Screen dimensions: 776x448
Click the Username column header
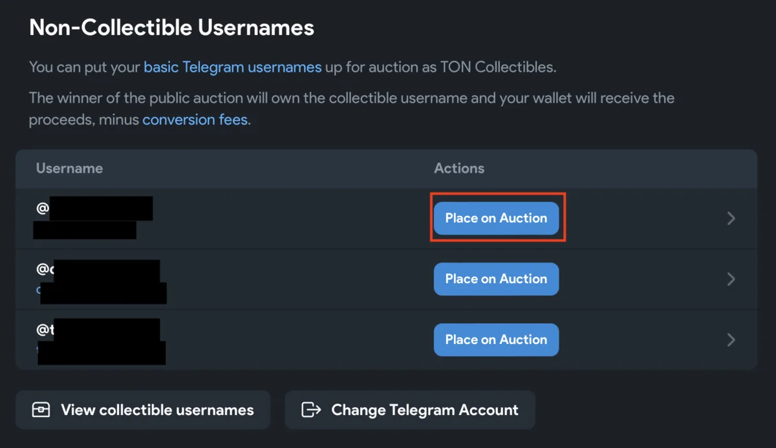click(x=69, y=169)
